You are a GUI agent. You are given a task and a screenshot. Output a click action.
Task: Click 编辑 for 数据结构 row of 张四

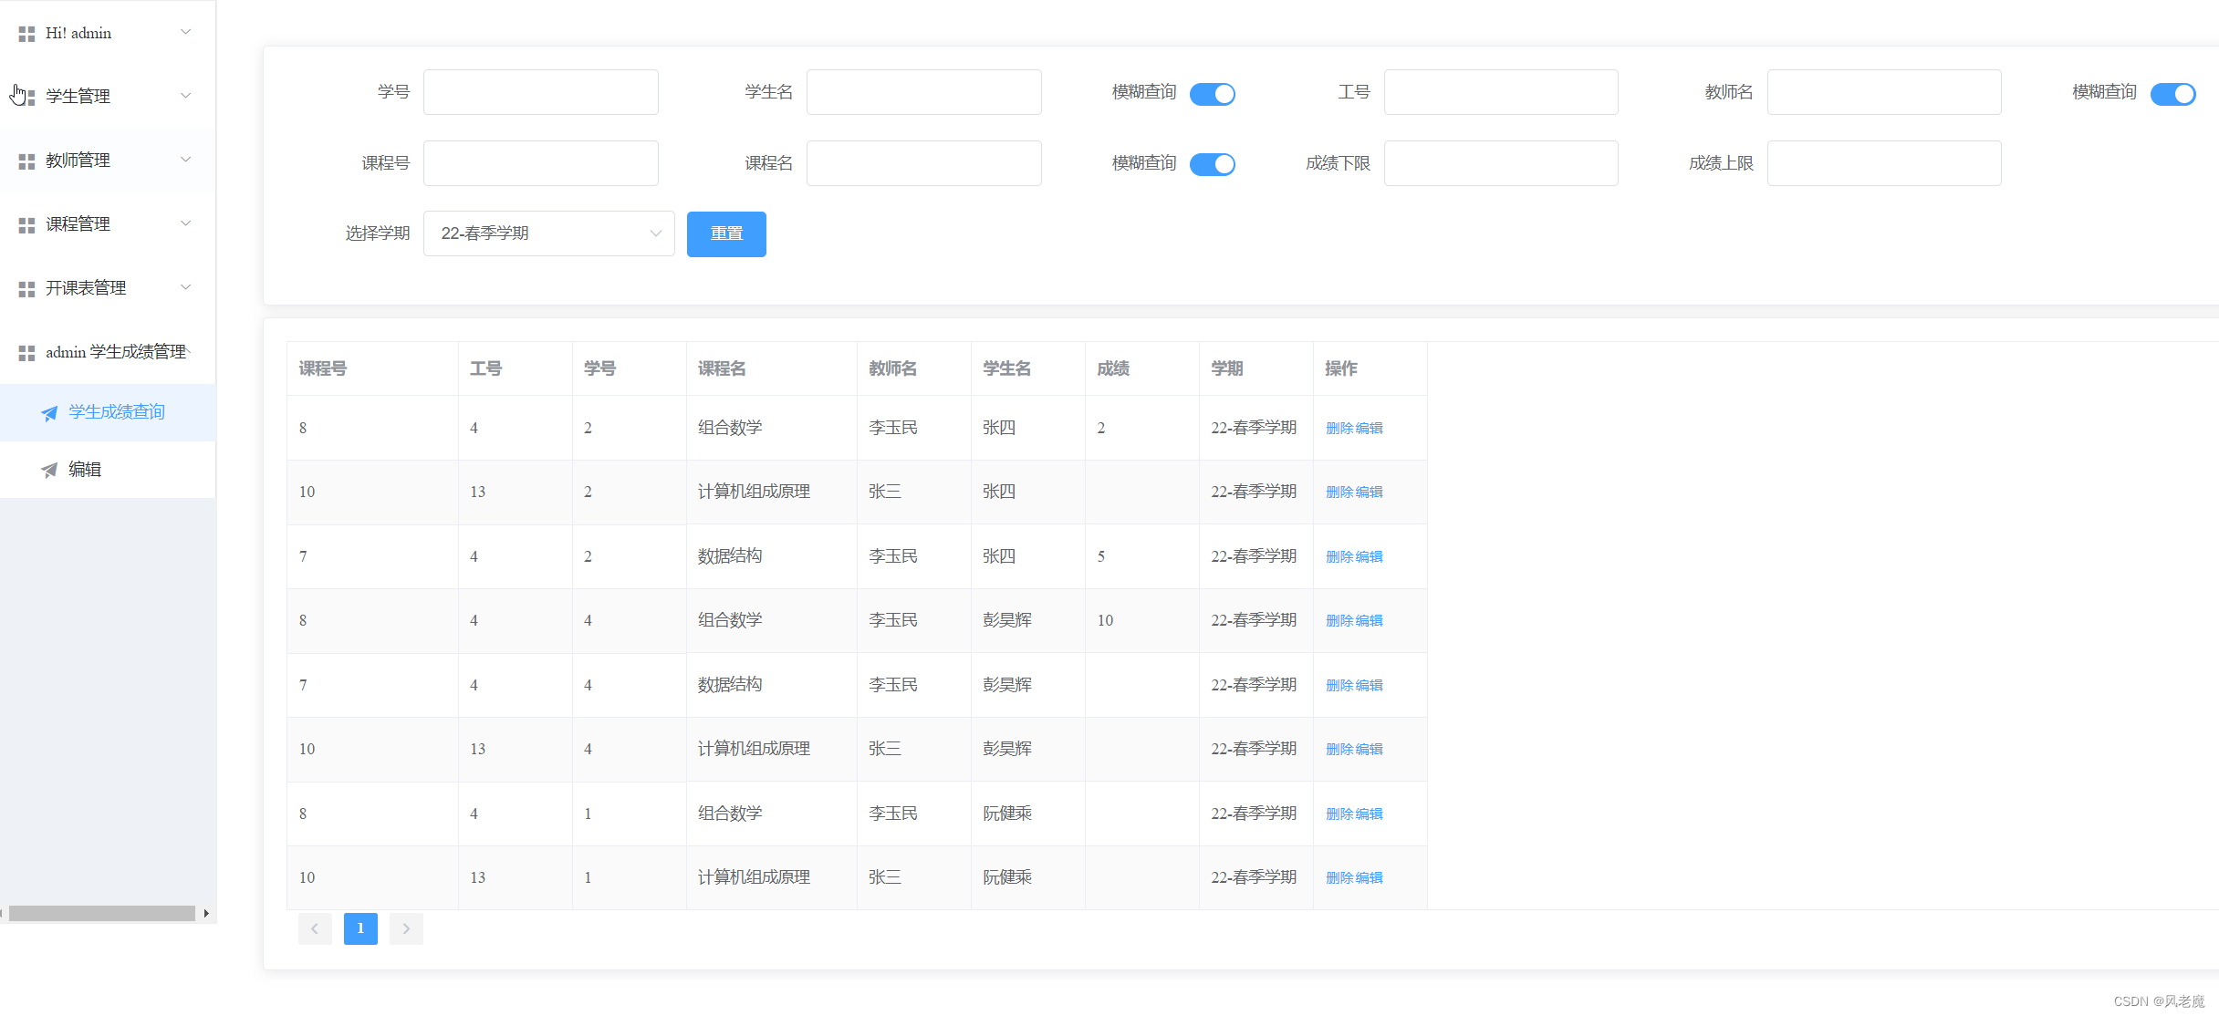click(1370, 557)
